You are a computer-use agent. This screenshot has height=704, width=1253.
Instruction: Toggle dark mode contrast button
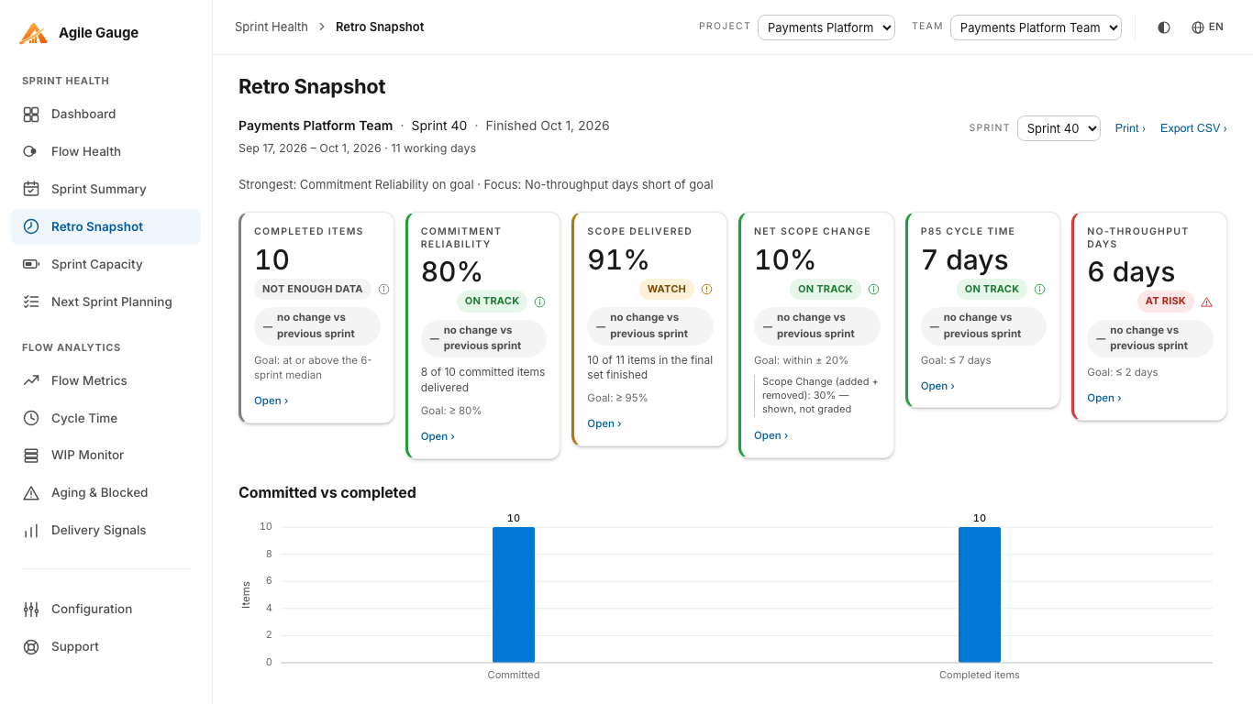tap(1164, 27)
